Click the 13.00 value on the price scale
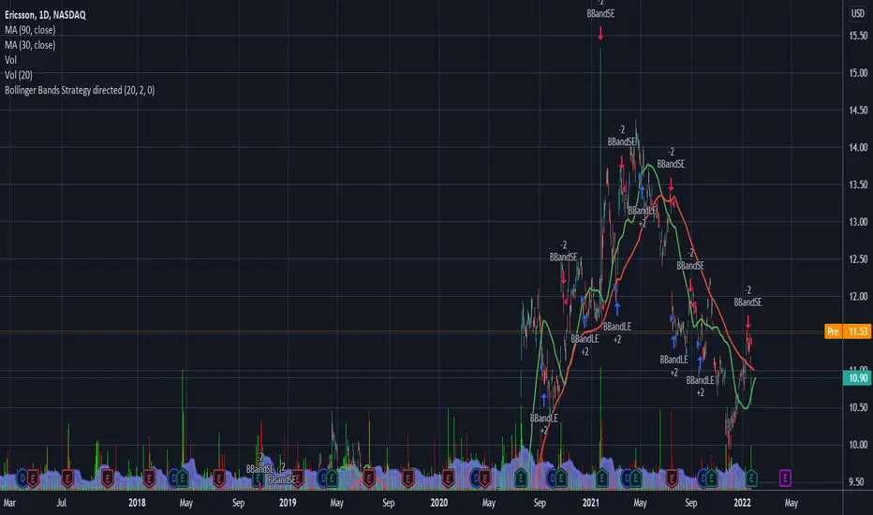Image resolution: width=873 pixels, height=515 pixels. [x=858, y=222]
